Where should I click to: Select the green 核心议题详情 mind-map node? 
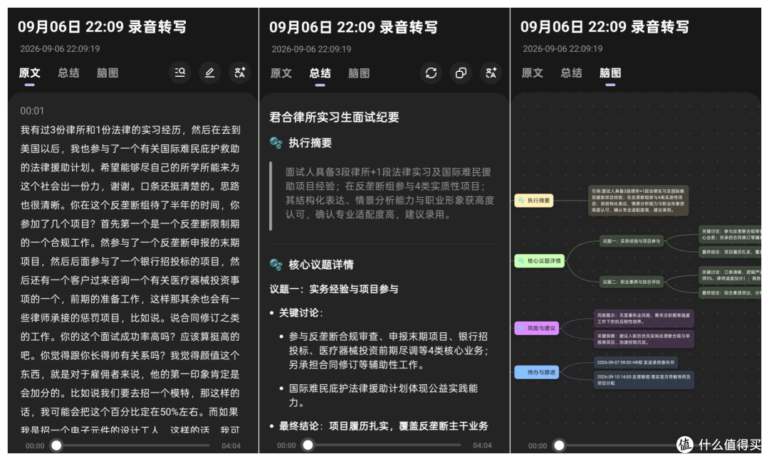click(x=540, y=260)
